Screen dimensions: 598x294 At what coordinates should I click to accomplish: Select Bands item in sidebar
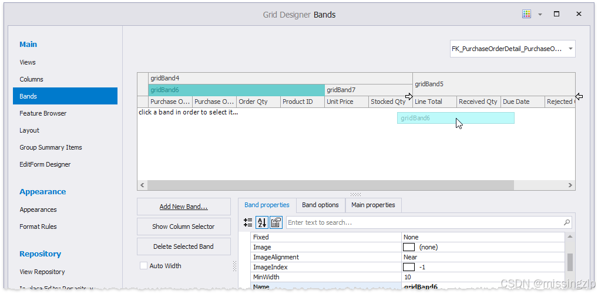click(x=65, y=96)
